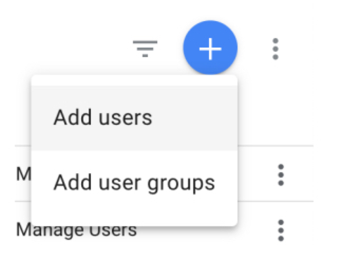Toggle the filter panel with the filter icon
The width and height of the screenshot is (341, 279).
point(145,49)
